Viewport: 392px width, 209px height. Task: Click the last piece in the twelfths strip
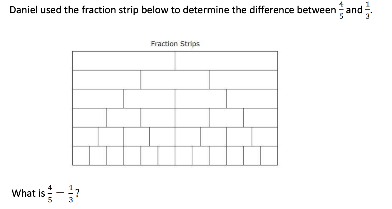point(269,156)
